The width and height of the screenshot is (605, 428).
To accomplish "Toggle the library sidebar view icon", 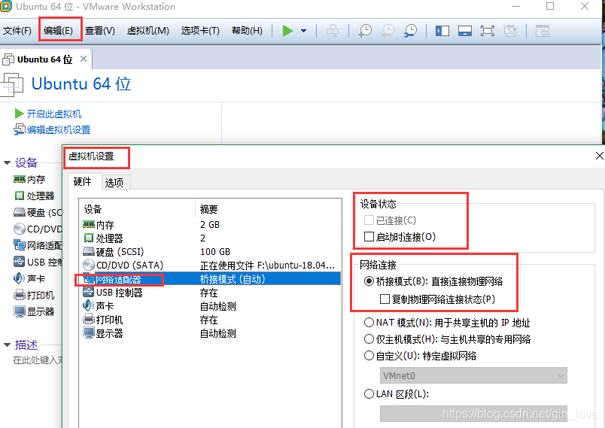I will (x=442, y=30).
